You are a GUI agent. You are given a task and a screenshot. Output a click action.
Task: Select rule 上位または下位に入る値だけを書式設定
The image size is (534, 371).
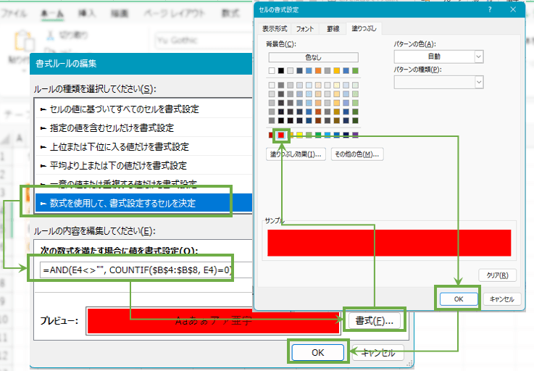[143, 147]
